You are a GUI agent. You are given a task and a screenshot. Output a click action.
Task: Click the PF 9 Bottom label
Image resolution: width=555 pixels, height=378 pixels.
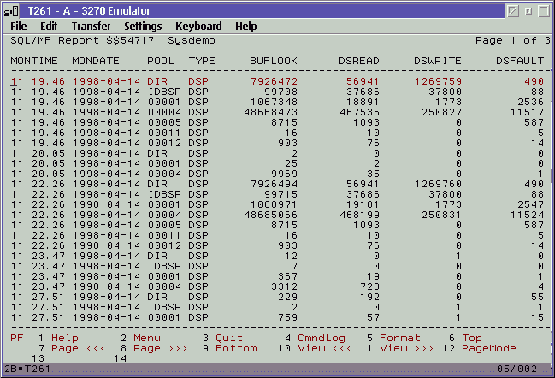coord(236,348)
